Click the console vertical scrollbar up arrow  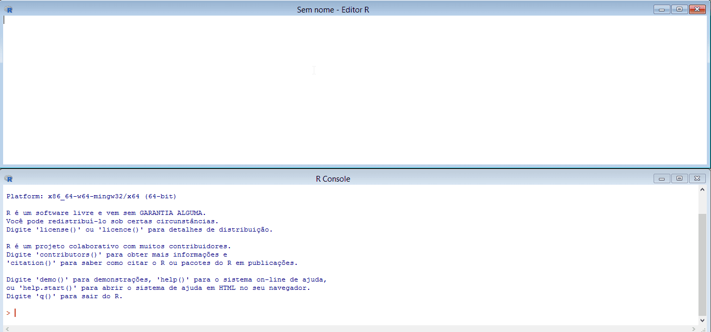(702, 190)
